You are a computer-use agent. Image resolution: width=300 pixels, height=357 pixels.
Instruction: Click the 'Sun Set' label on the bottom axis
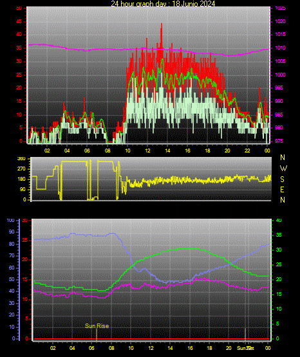pyautogui.click(x=245, y=348)
